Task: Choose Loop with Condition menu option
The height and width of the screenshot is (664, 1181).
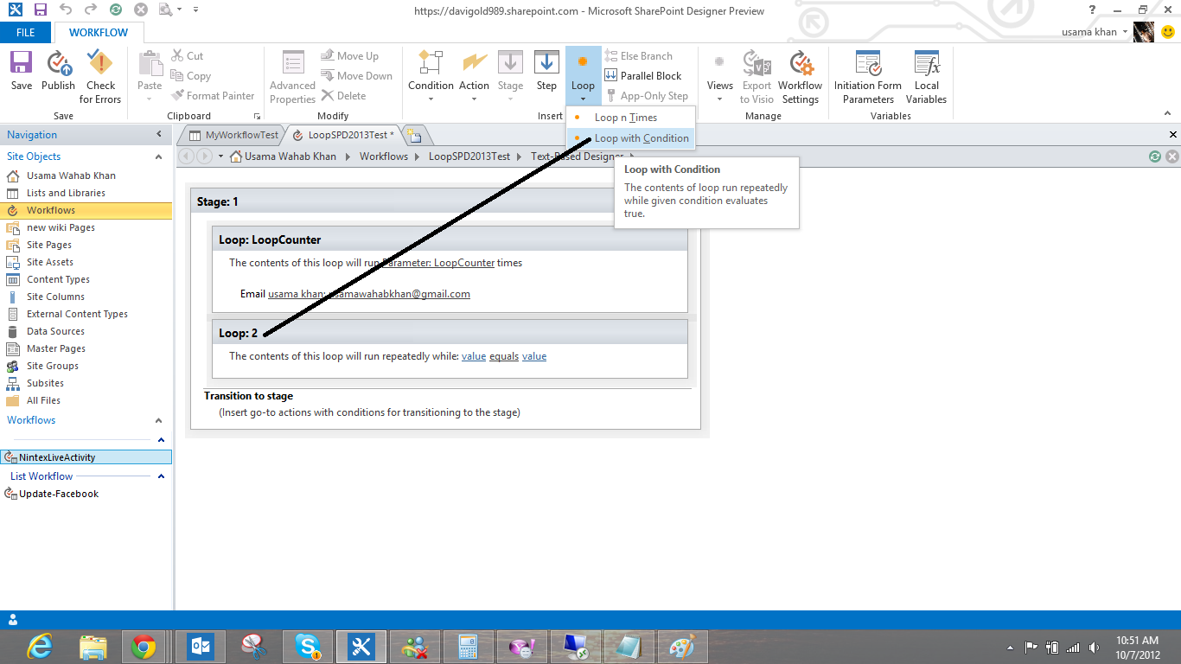Action: (630, 138)
